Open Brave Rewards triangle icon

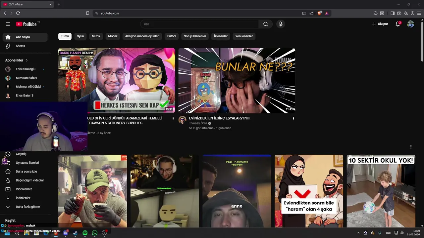point(327,13)
